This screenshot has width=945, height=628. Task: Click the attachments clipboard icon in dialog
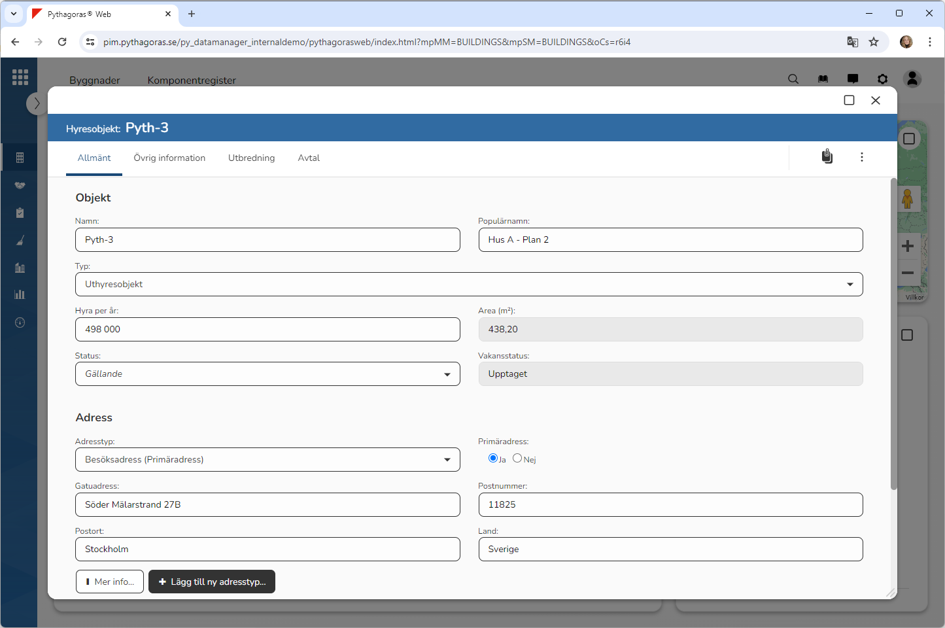click(827, 157)
